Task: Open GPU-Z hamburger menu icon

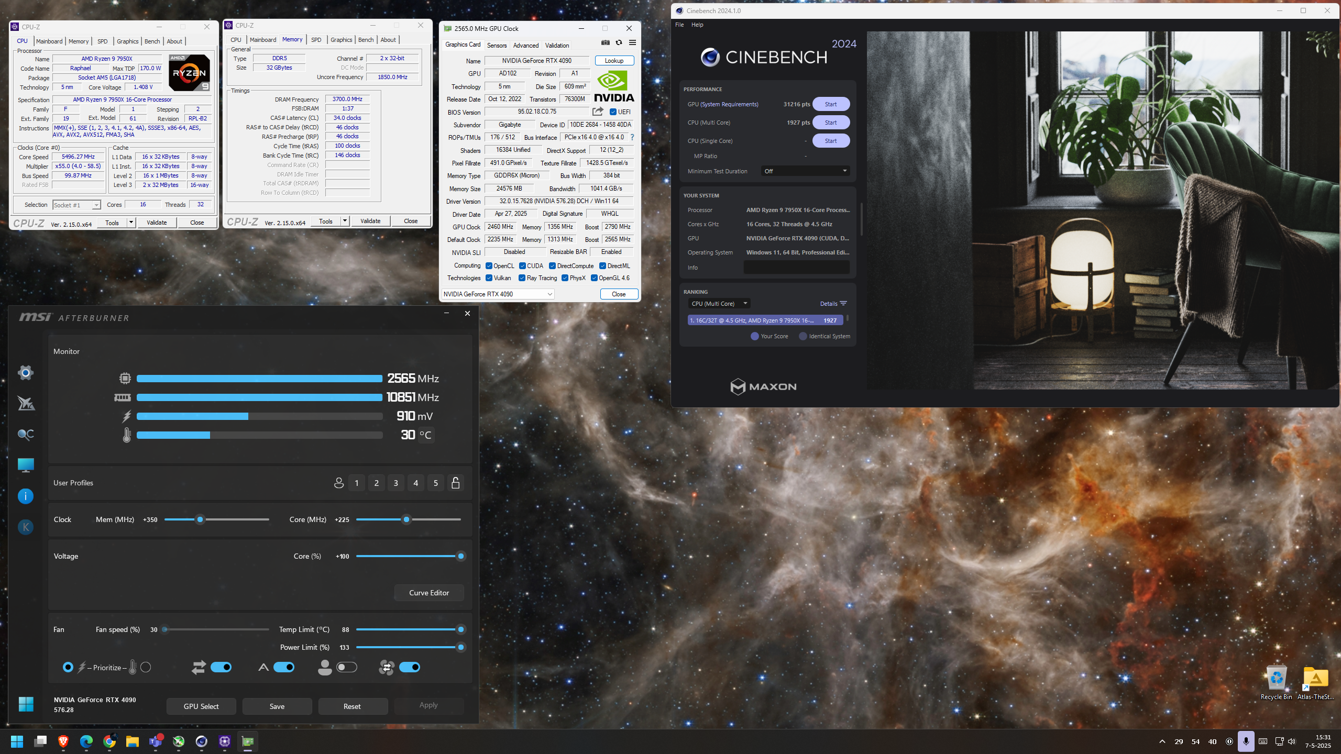Action: coord(632,42)
